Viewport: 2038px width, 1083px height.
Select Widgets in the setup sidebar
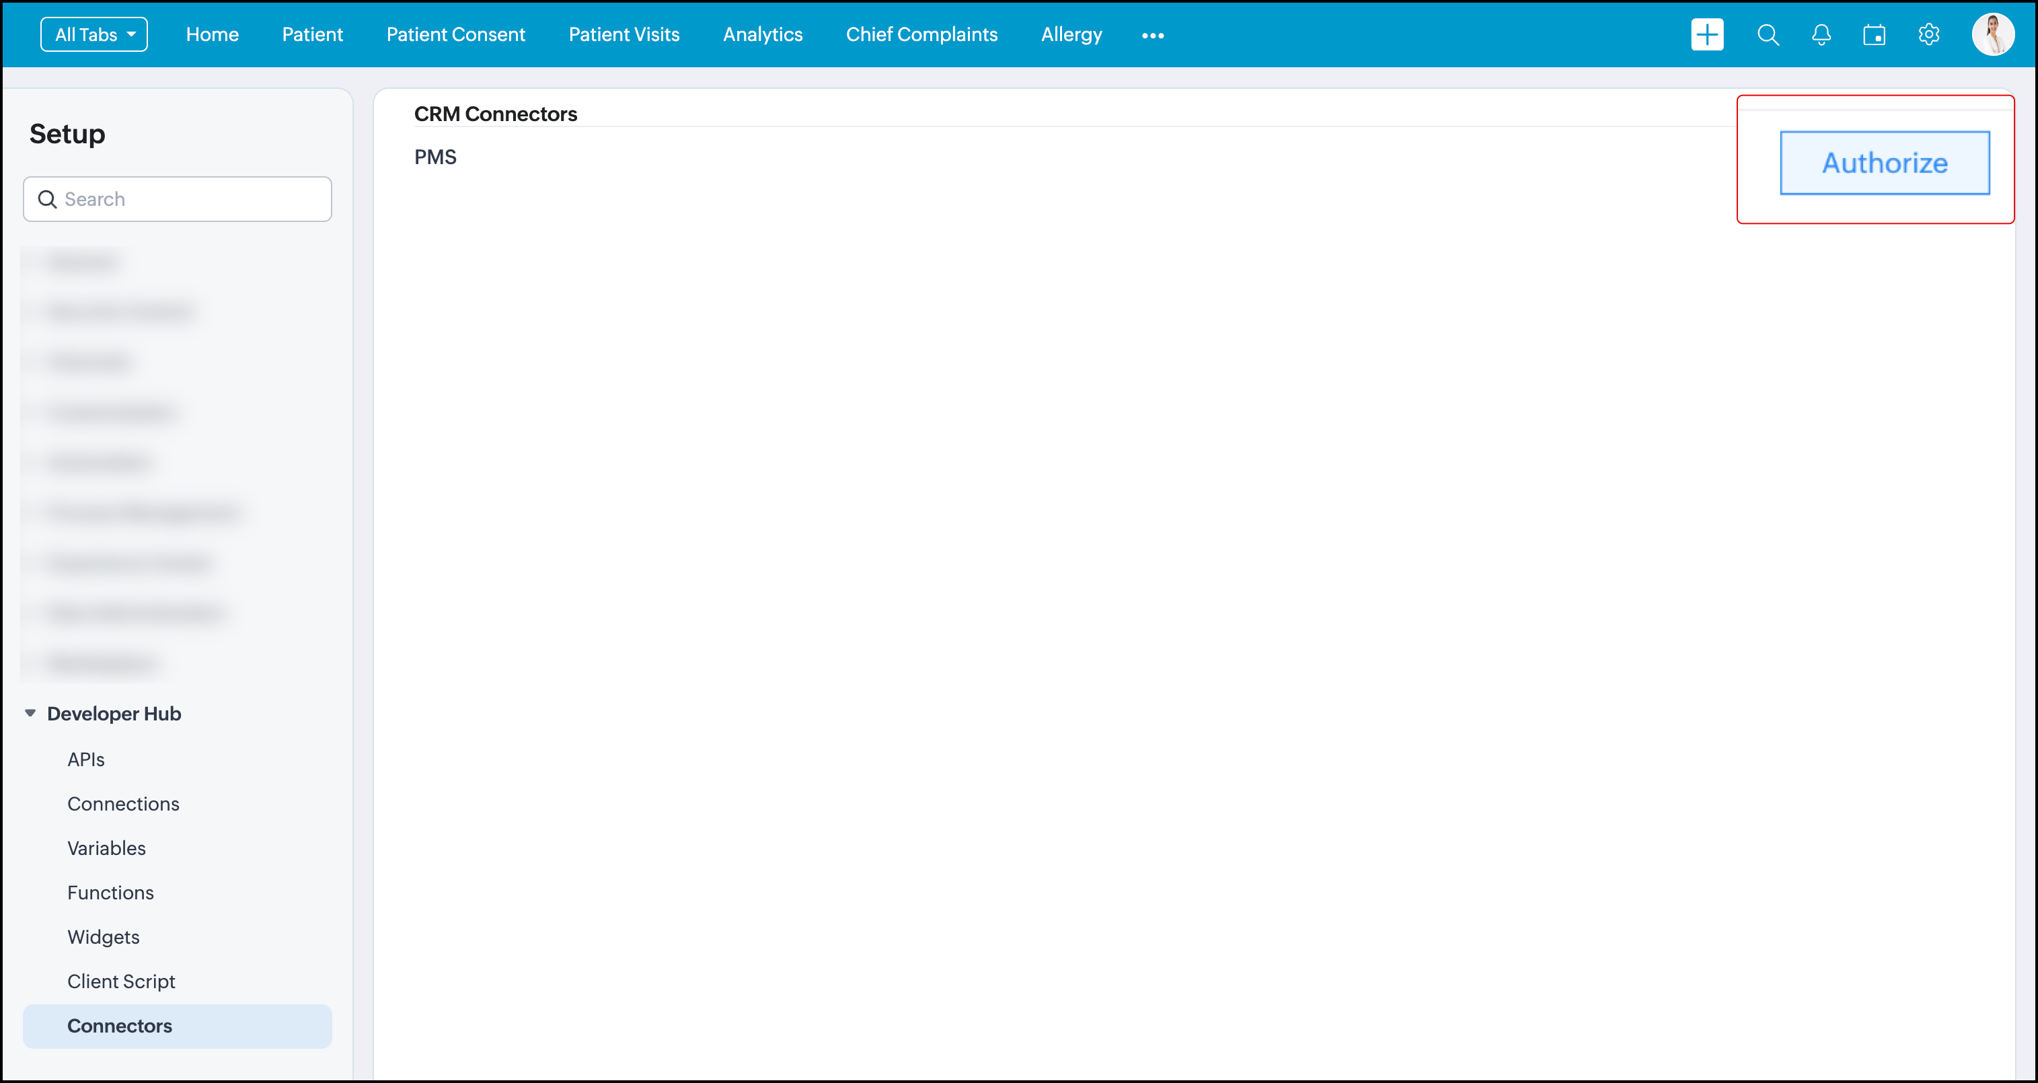click(x=103, y=936)
